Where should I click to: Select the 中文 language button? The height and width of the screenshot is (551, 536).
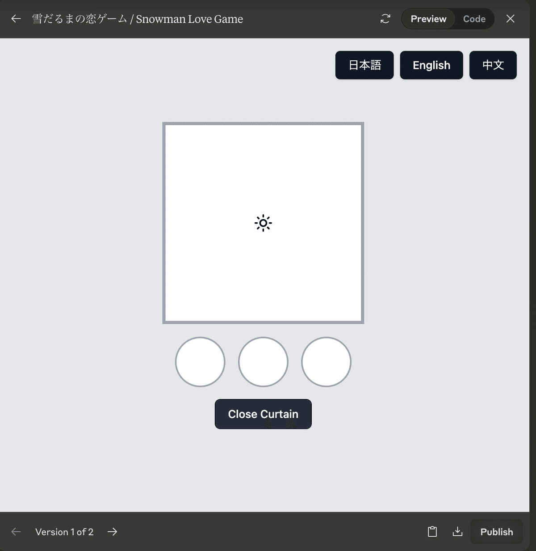[493, 65]
